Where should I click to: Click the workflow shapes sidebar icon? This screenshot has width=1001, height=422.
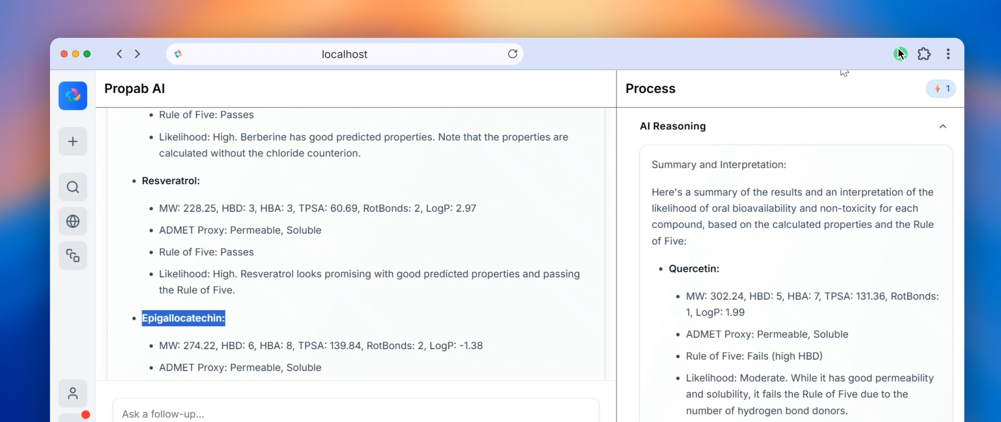point(73,256)
